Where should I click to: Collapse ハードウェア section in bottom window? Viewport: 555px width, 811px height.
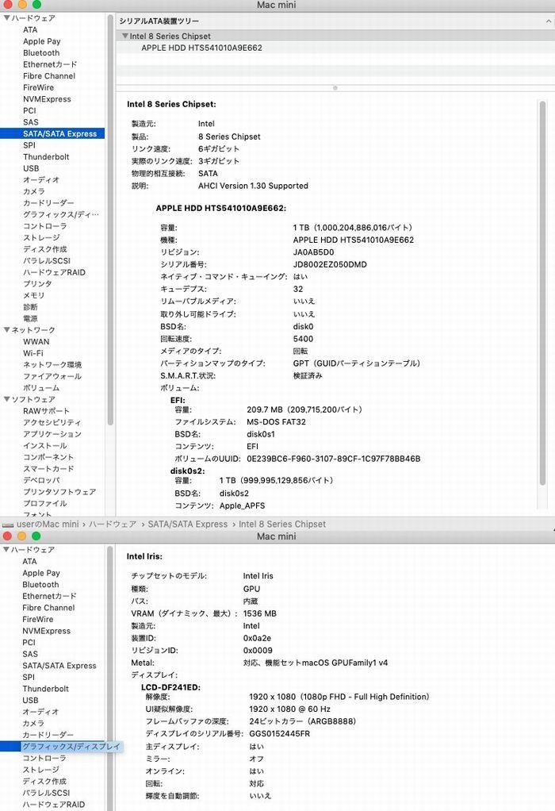[6, 549]
